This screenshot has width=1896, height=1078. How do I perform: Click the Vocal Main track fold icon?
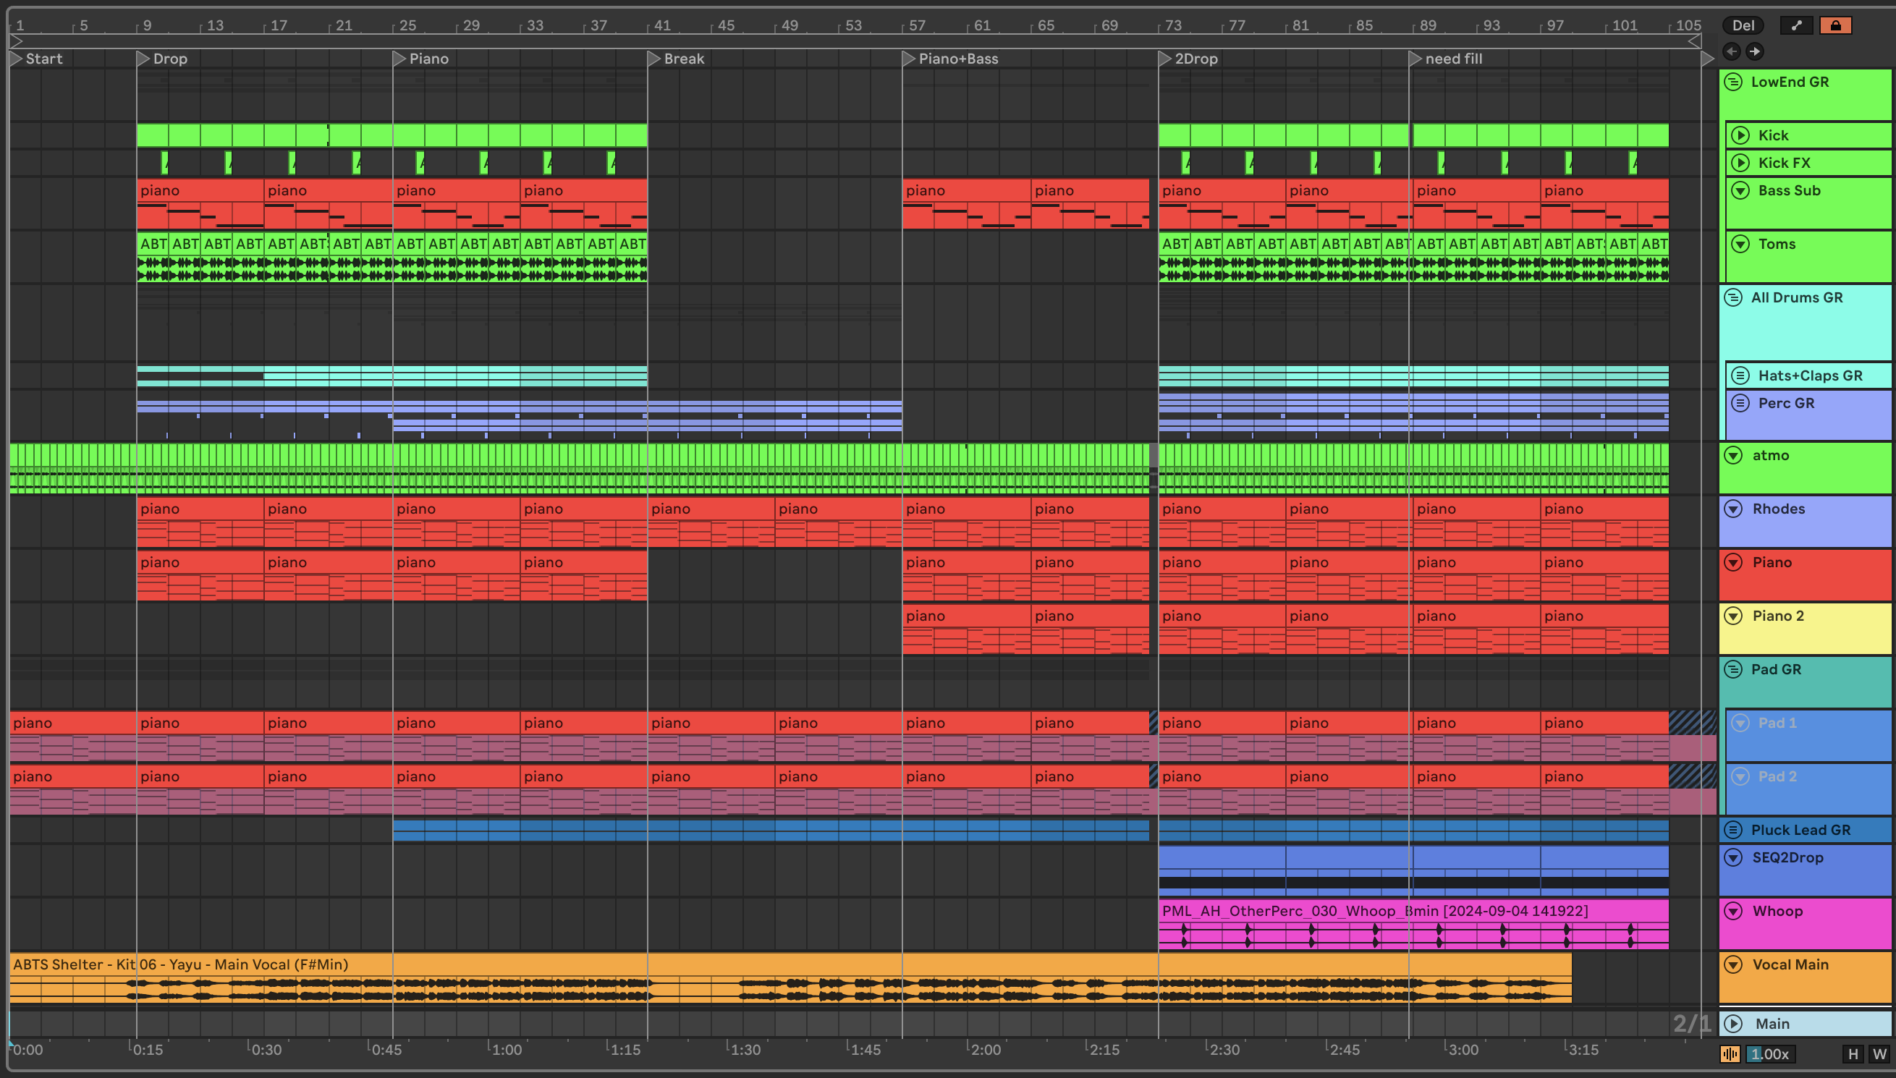tap(1733, 964)
